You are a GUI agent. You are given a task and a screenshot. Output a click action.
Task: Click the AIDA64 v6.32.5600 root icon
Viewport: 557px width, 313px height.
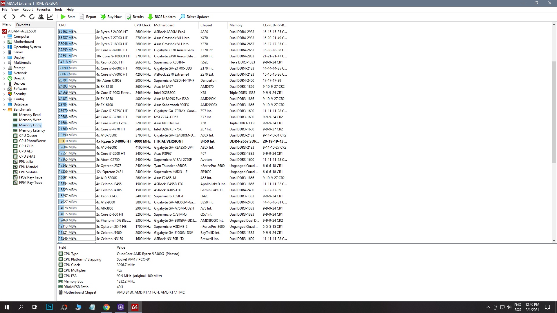coord(4,31)
